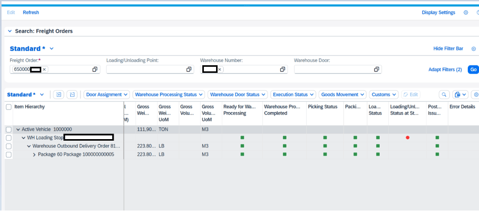Collapse the Search: Freight Orders section

coord(10,31)
